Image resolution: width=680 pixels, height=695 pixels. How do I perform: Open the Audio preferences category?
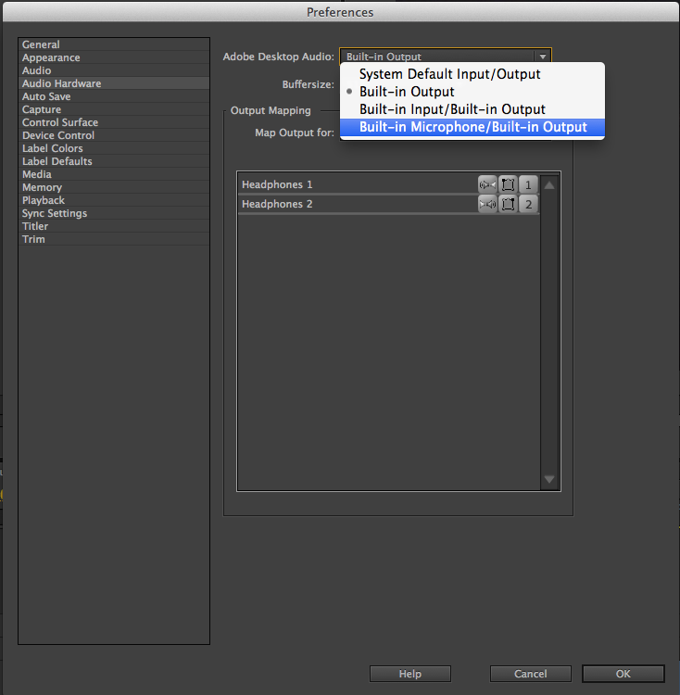click(114, 70)
